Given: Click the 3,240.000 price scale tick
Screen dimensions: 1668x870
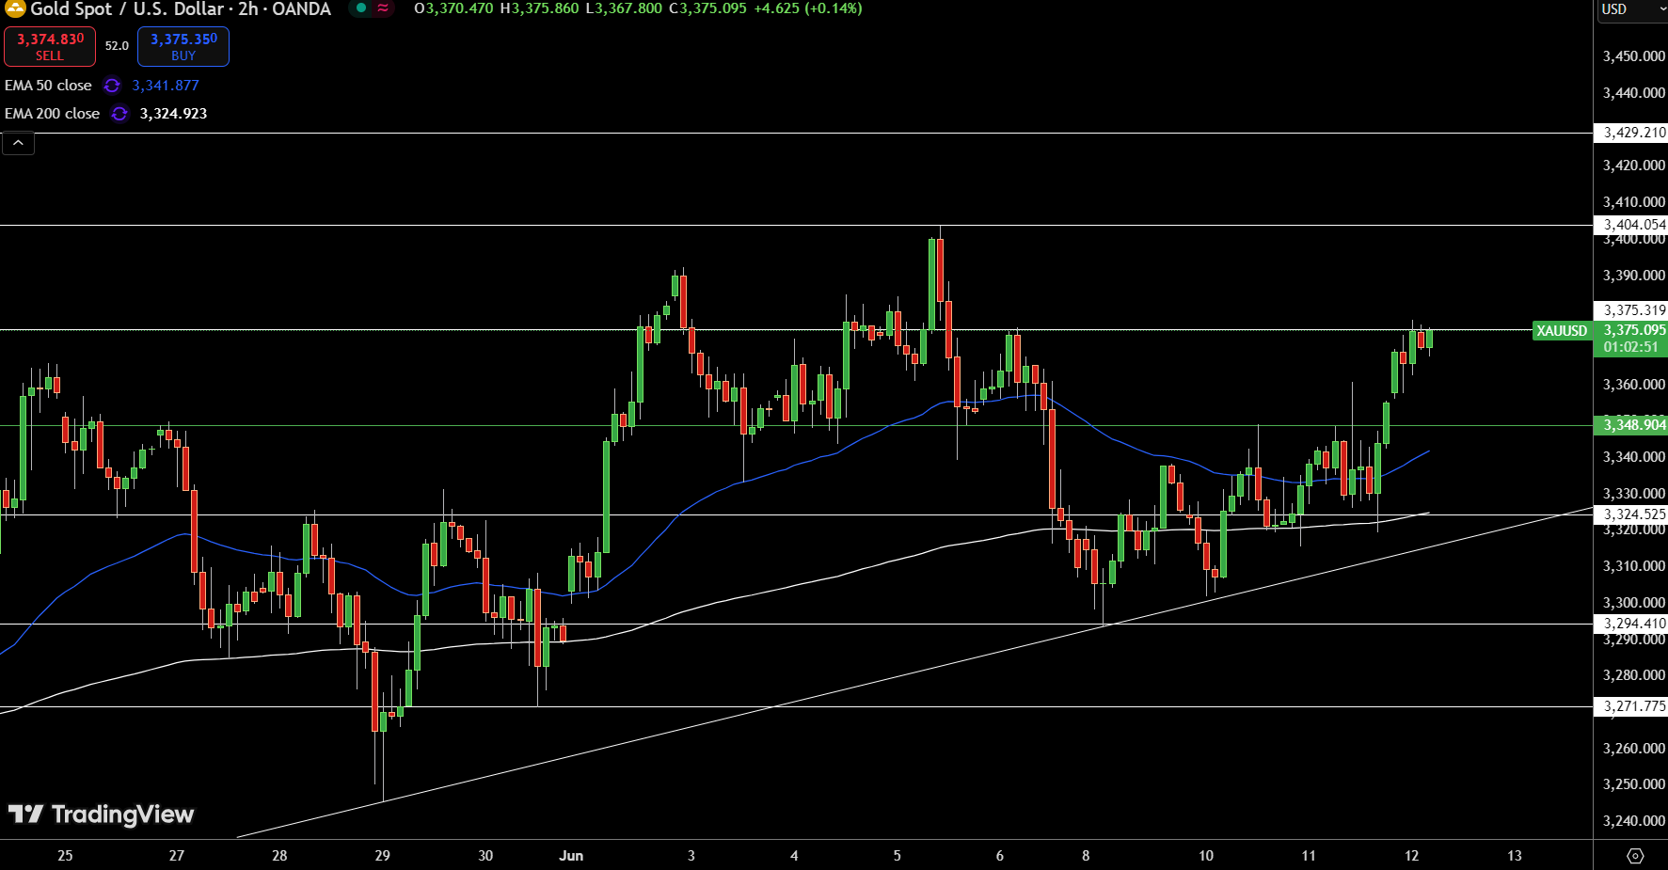Looking at the screenshot, I should coord(1634,821).
